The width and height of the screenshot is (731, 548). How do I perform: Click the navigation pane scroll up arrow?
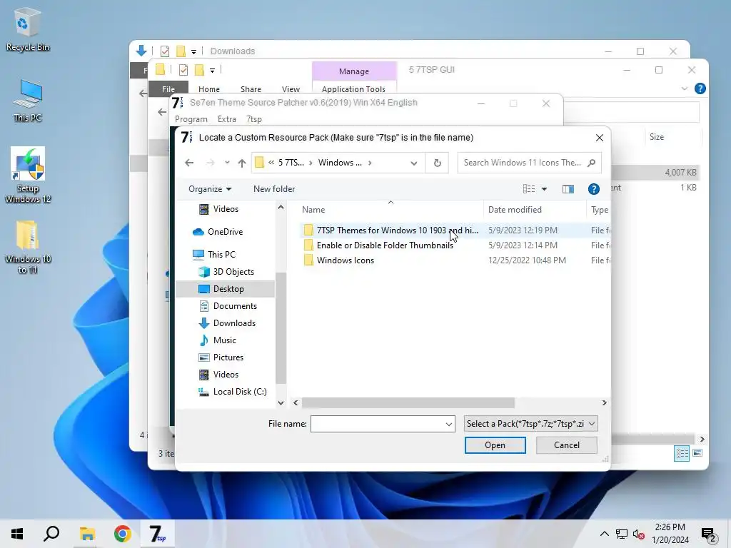pos(281,208)
